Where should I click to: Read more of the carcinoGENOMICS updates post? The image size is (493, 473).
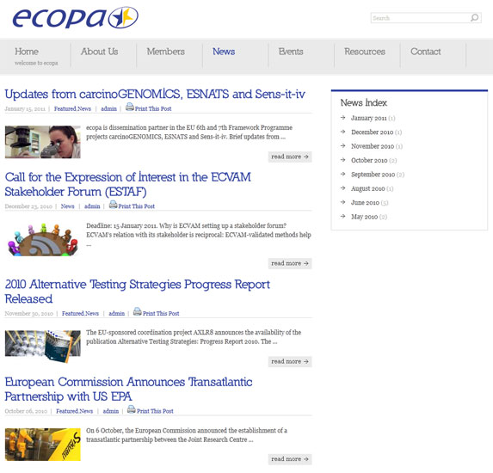pyautogui.click(x=290, y=157)
